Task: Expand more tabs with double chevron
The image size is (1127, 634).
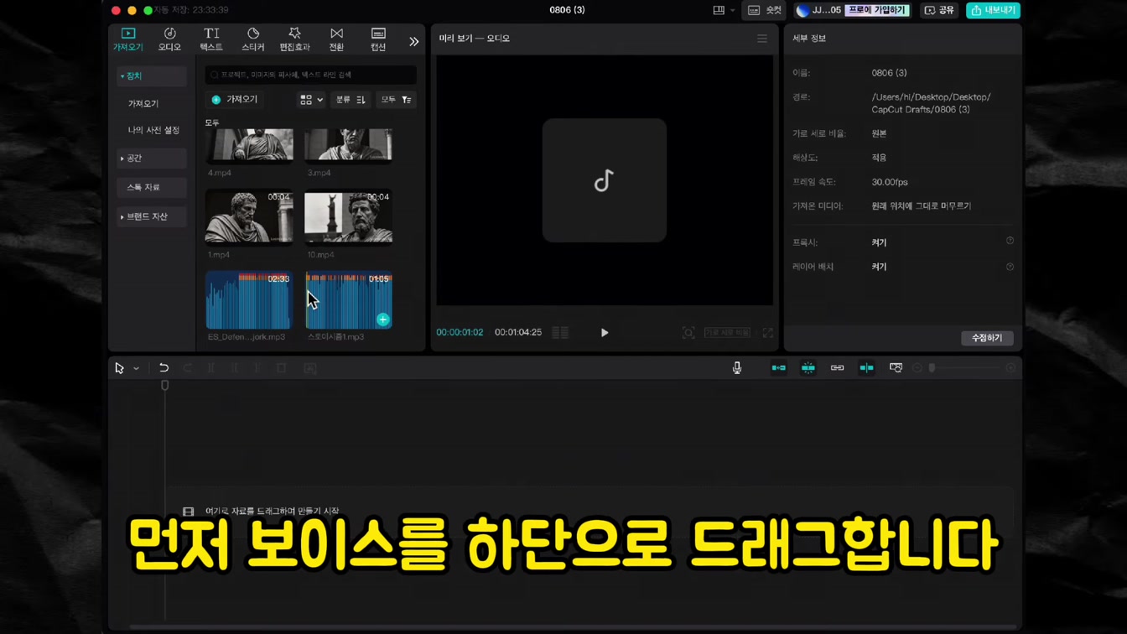Action: coord(413,41)
